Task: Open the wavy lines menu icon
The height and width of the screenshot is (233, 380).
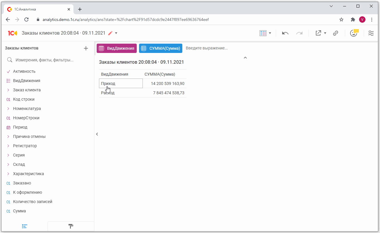Action: point(371,33)
